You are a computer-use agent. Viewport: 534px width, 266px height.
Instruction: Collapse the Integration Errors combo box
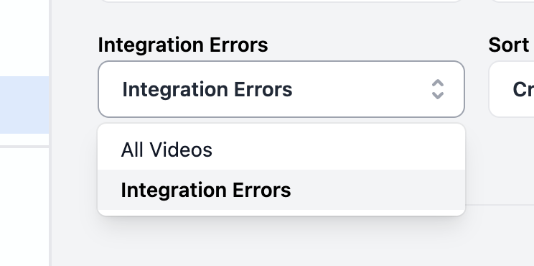(x=281, y=89)
